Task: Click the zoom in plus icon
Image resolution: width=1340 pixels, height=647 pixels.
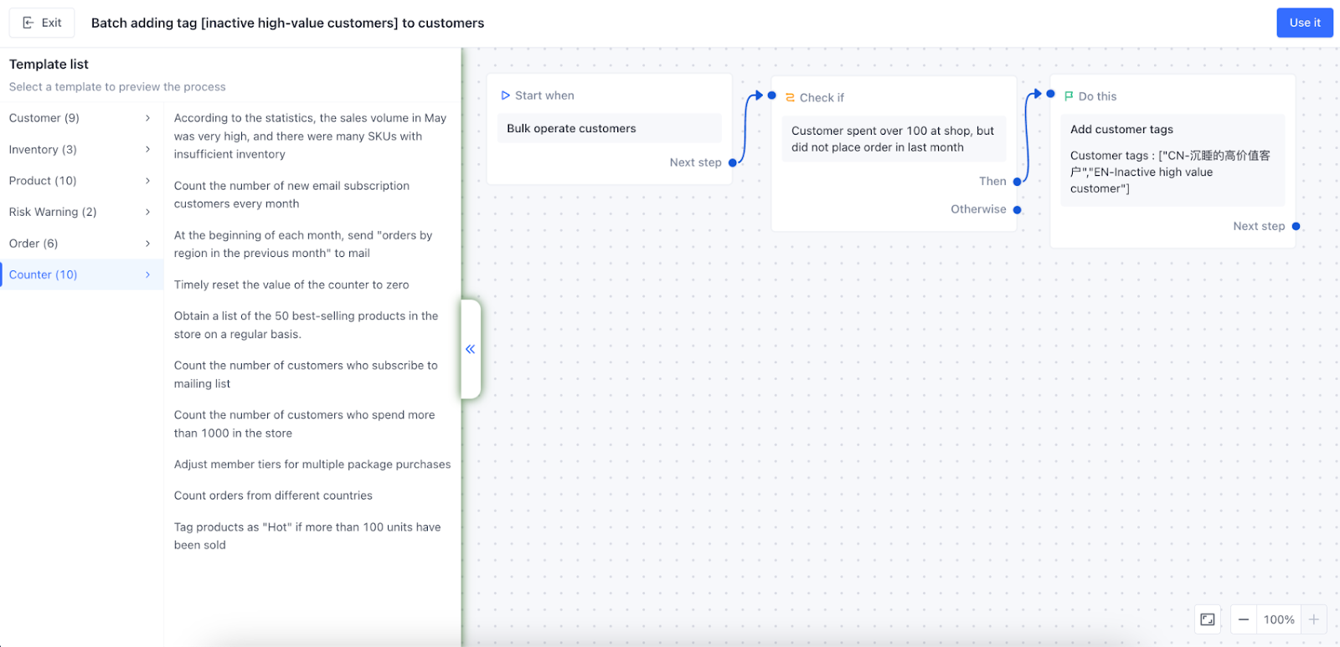Action: [x=1313, y=619]
